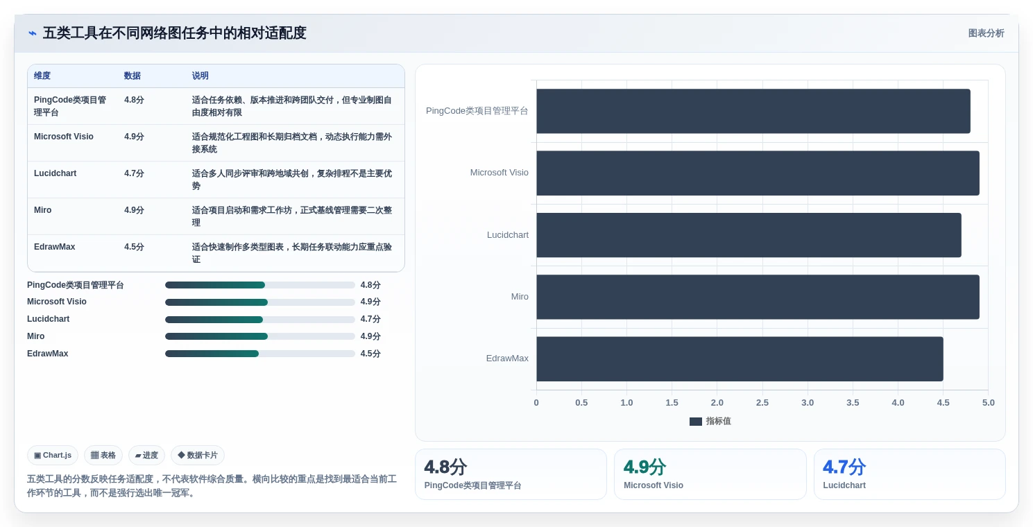Image resolution: width=1033 pixels, height=527 pixels.
Task: Click the 数据 column header
Action: pos(133,76)
